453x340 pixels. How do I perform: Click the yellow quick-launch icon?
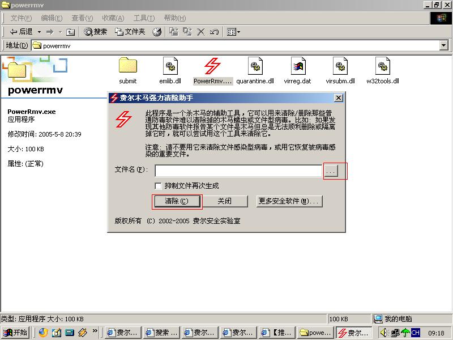click(82, 333)
